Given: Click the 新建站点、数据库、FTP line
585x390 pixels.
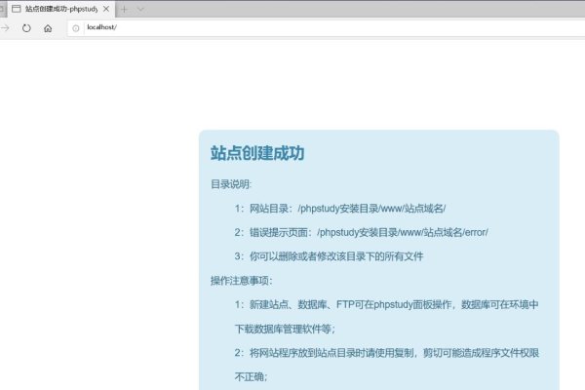Looking at the screenshot, I should (386, 304).
